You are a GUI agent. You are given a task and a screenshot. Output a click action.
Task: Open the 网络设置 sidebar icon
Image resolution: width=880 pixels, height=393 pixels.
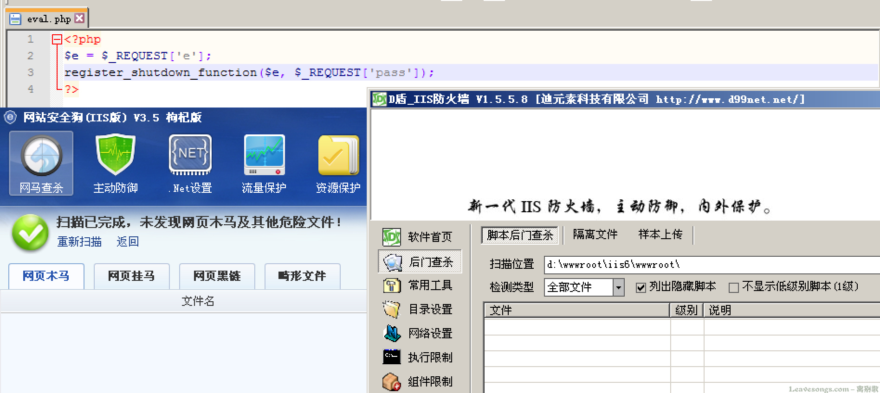point(392,333)
